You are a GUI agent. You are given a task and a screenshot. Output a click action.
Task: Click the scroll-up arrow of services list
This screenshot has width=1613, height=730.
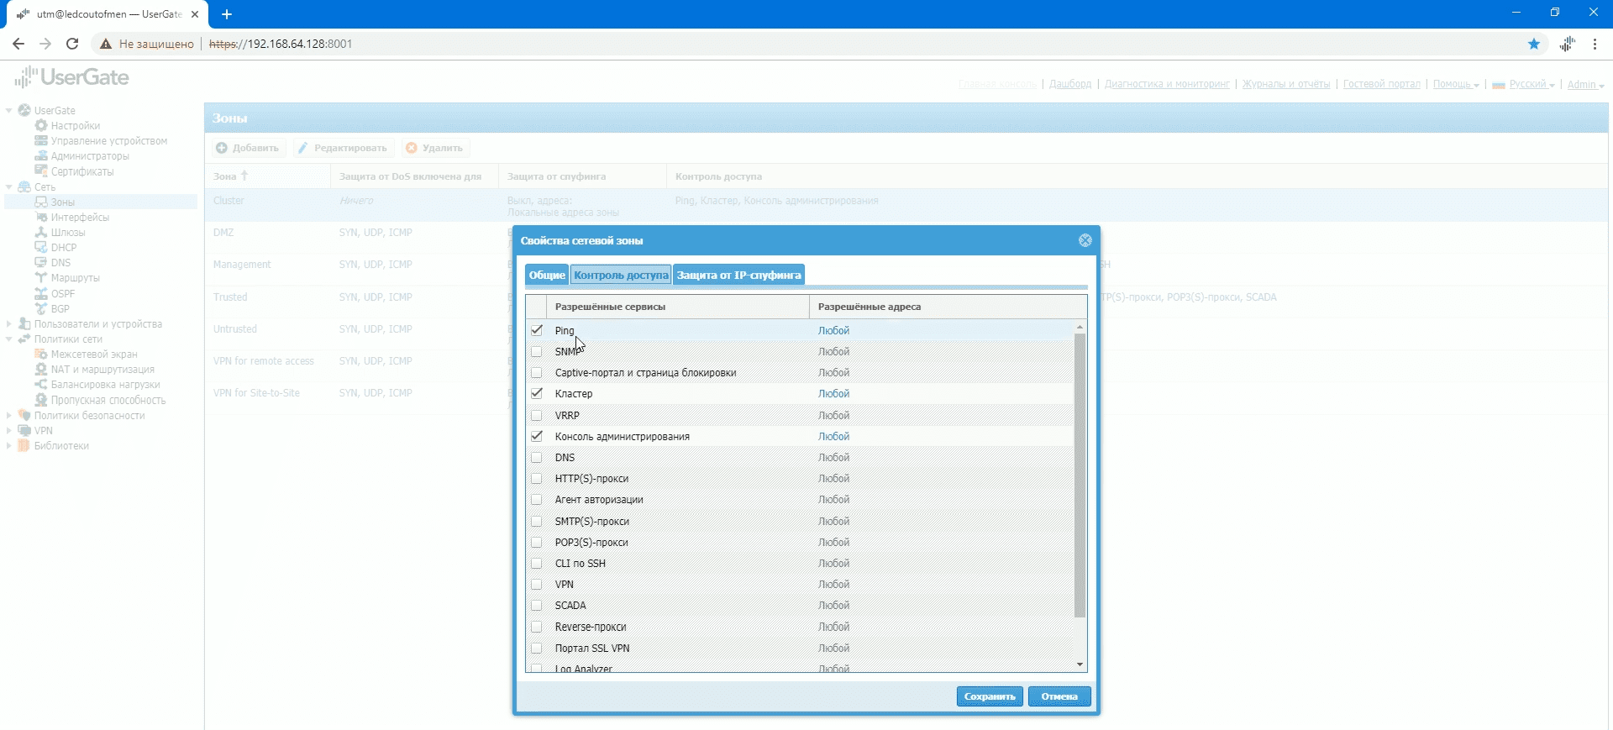(x=1080, y=326)
